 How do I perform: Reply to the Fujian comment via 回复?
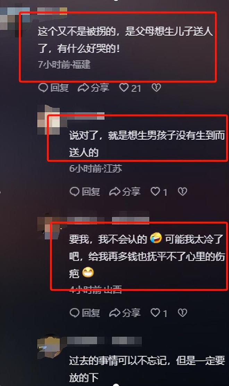pyautogui.click(x=53, y=88)
